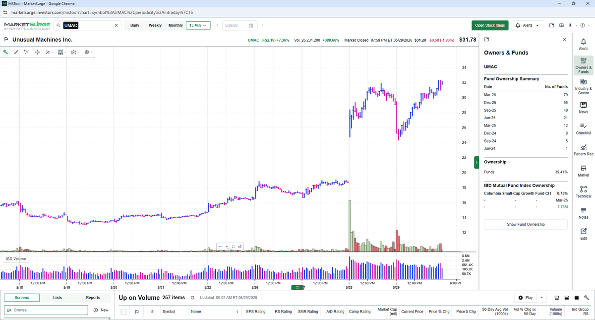Select the Screens tab
The image size is (595, 320).
click(x=22, y=298)
